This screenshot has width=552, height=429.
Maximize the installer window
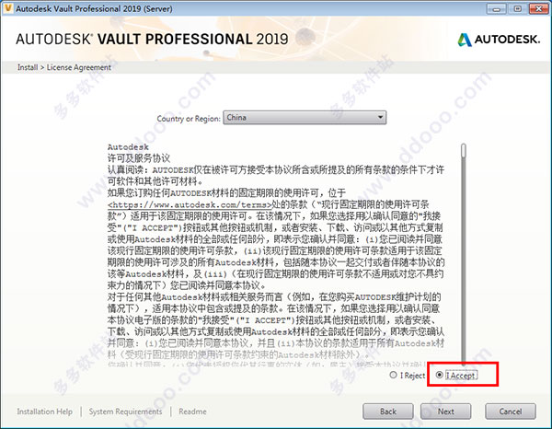click(517, 8)
